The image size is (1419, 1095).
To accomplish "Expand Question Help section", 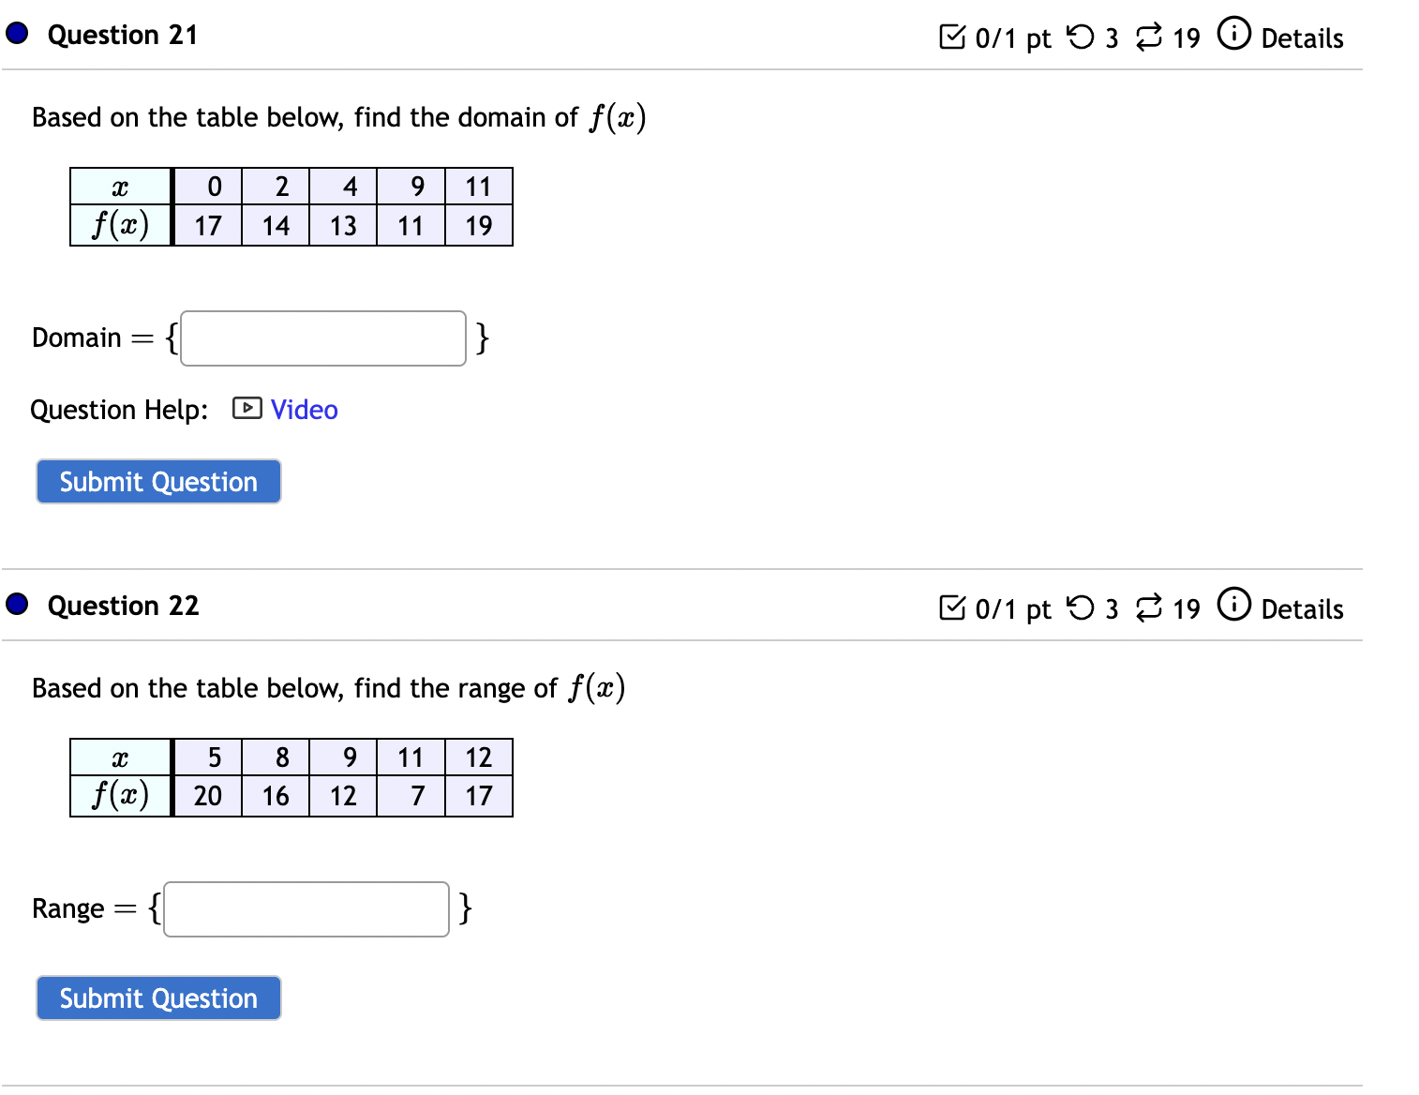I will [119, 410].
